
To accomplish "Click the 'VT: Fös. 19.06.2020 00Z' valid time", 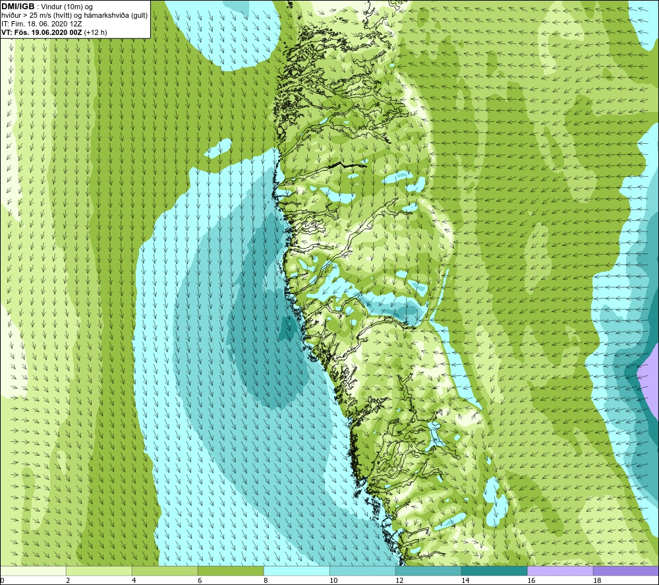I will [42, 32].
